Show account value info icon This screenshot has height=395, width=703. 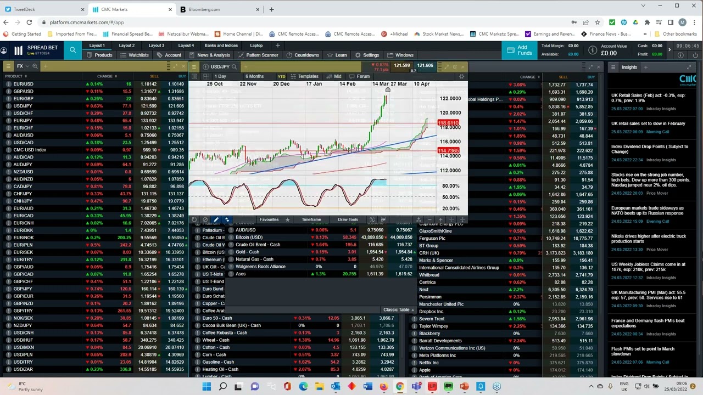[592, 50]
